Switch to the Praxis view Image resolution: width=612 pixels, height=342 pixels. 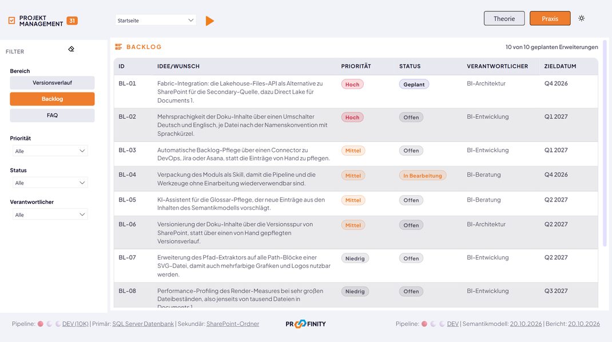(550, 18)
